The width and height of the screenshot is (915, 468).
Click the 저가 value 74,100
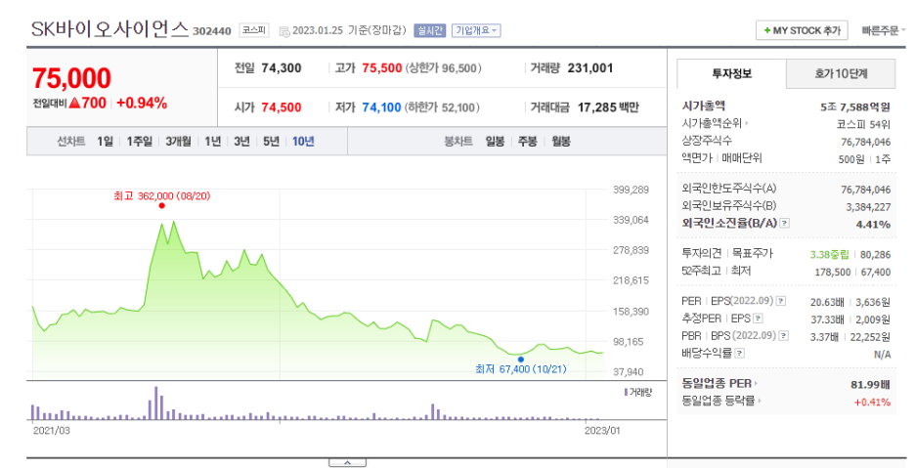coord(381,107)
